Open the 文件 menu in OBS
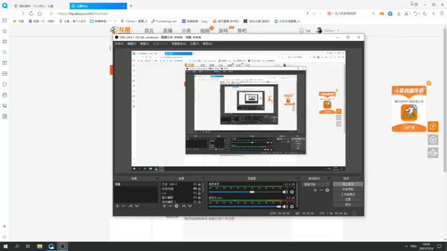 coord(119,44)
